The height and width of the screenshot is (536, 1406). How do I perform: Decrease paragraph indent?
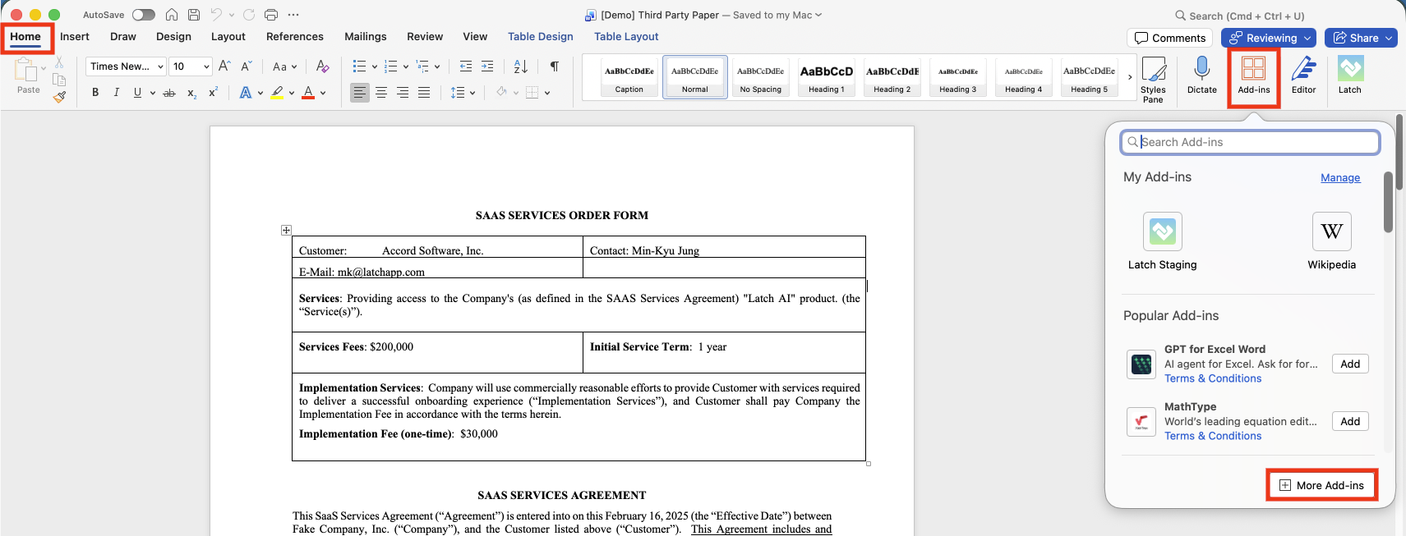(466, 66)
